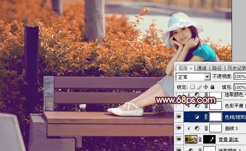The width and height of the screenshot is (246, 151).
Task: Hide the 色相/饱和度 layer via eye icon
Action: [x=179, y=116]
